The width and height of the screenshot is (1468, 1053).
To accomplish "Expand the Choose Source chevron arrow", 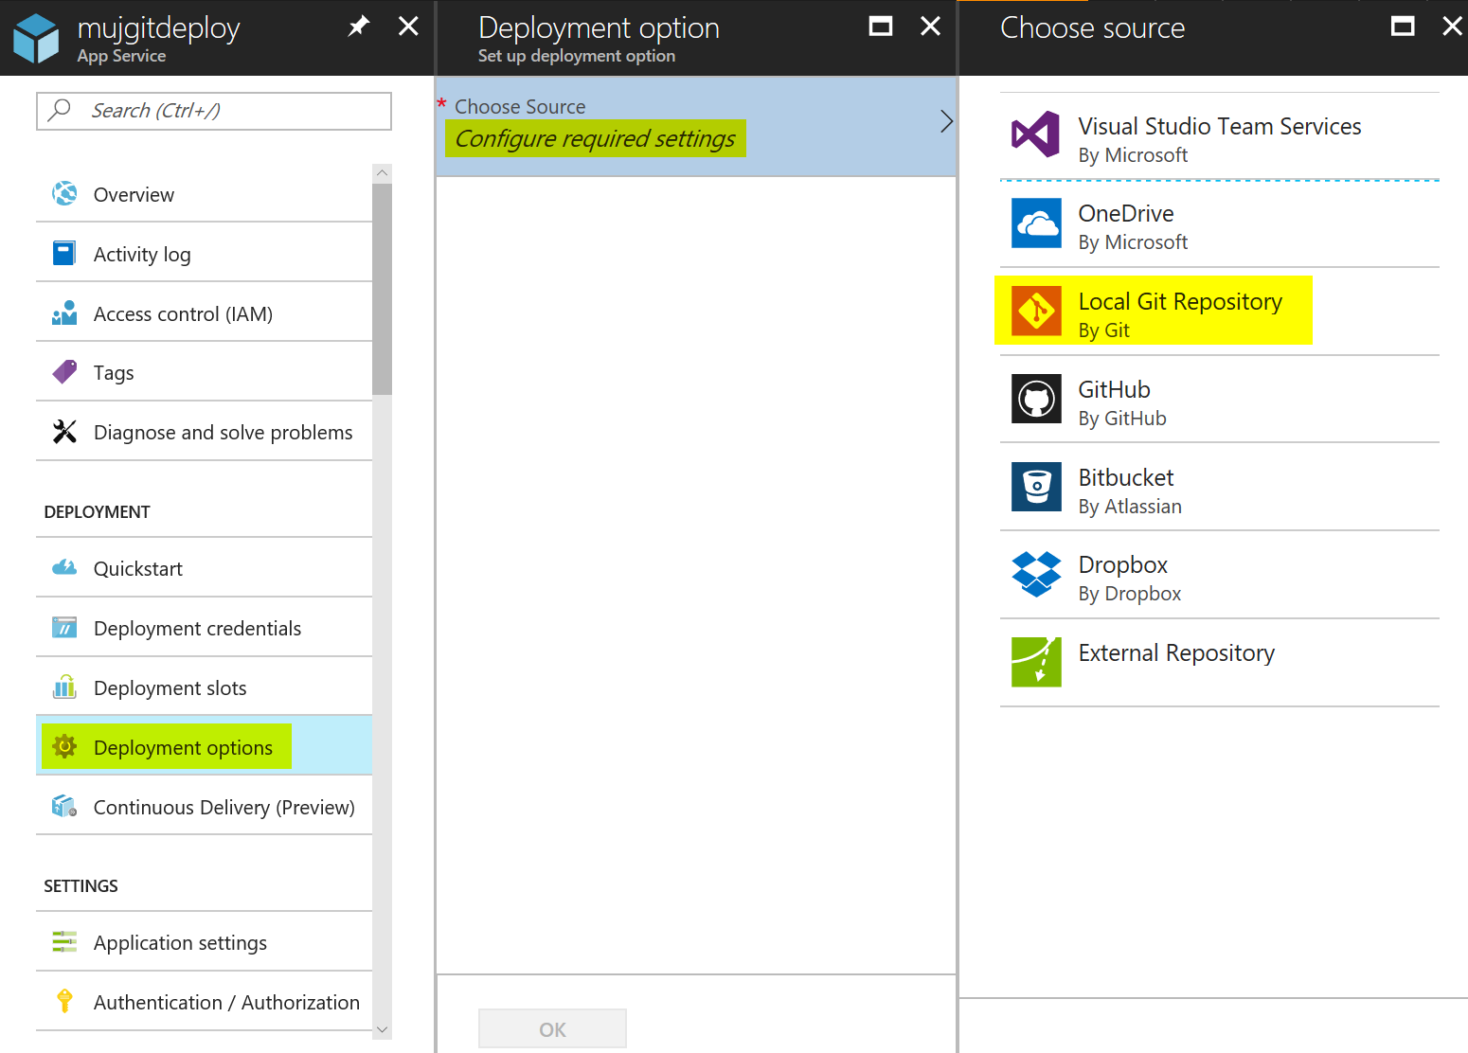I will point(946,121).
